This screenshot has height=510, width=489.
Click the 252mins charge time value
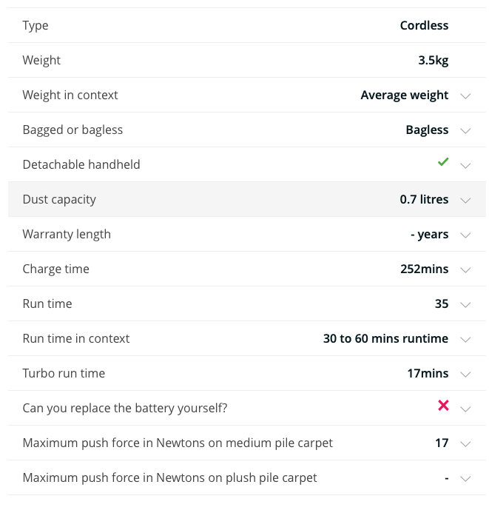[x=425, y=269]
